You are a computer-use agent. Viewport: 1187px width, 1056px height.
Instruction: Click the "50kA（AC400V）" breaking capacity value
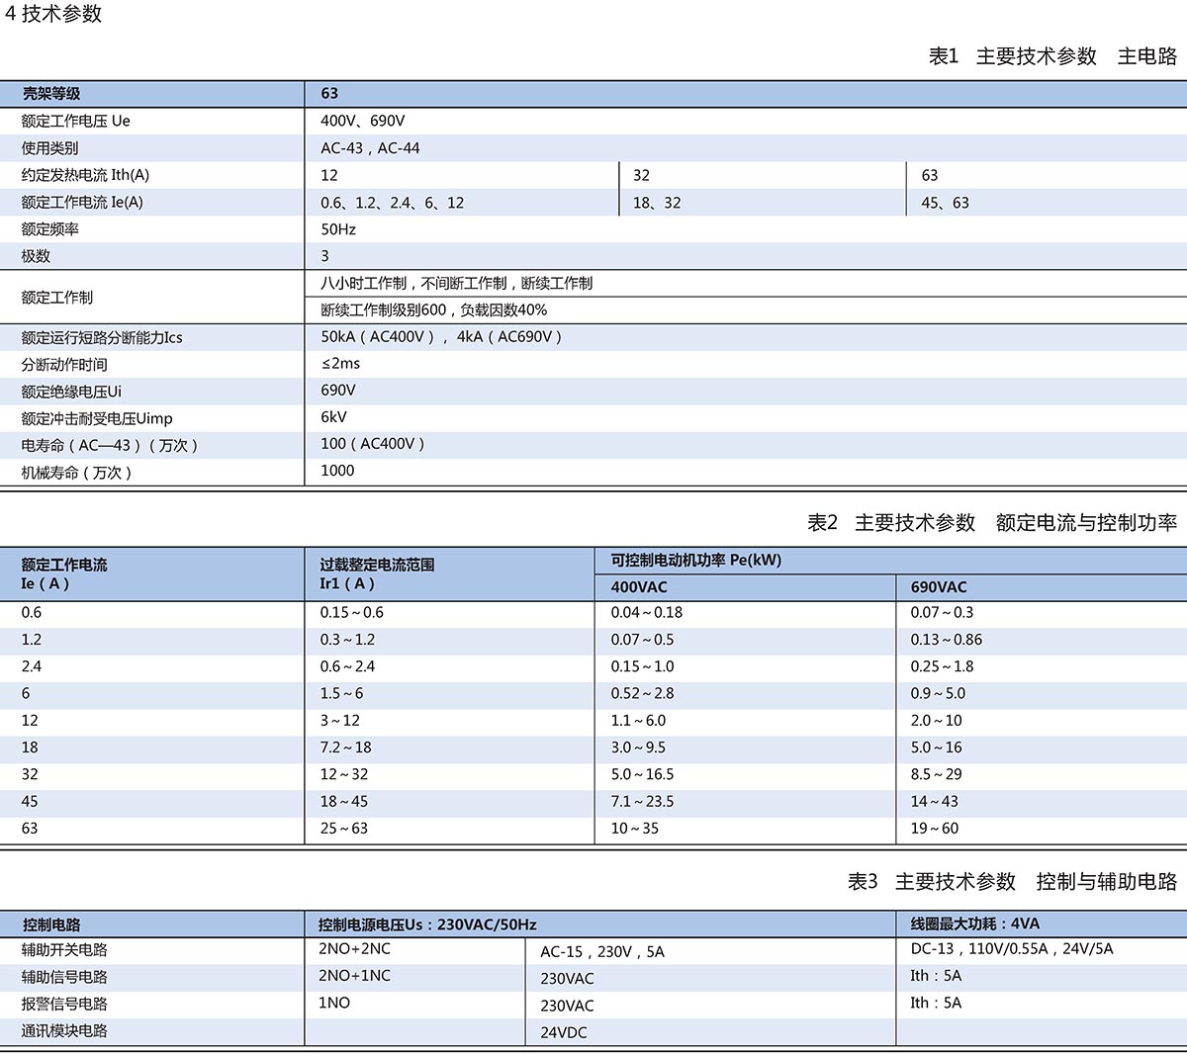point(378,337)
